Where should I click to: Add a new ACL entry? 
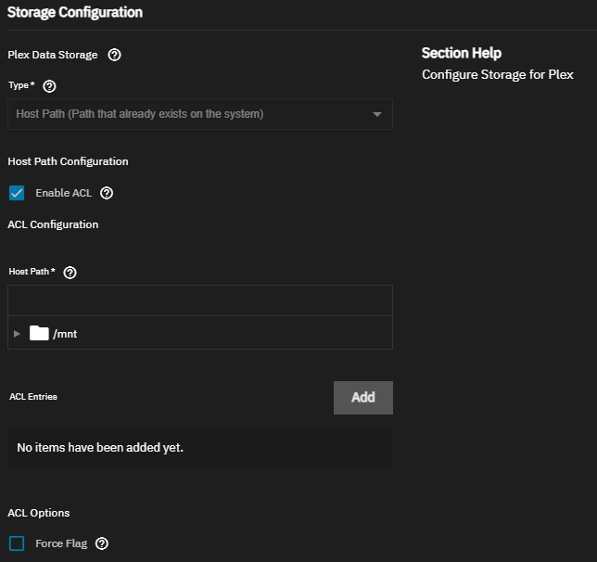click(363, 398)
